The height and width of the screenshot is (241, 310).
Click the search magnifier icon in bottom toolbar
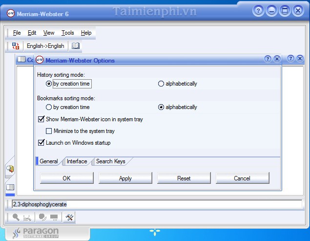click(16, 217)
